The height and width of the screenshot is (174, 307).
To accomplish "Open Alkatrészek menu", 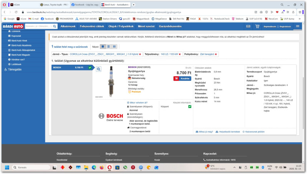I will [68, 26].
